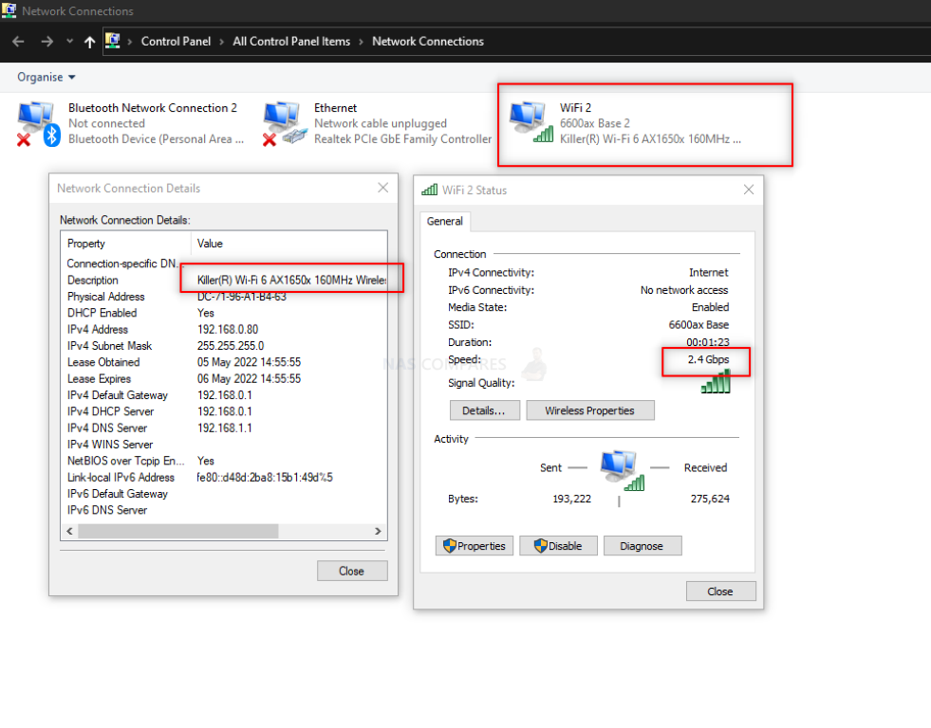Select the Connection-specific DN row
931x728 pixels.
click(226, 264)
